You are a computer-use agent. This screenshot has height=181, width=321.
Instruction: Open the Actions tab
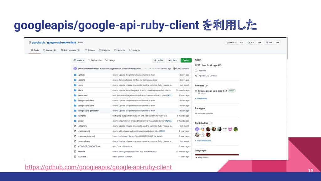pyautogui.click(x=90, y=50)
